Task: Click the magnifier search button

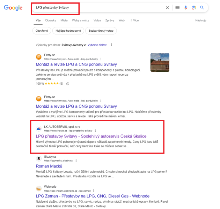Action: [202, 8]
